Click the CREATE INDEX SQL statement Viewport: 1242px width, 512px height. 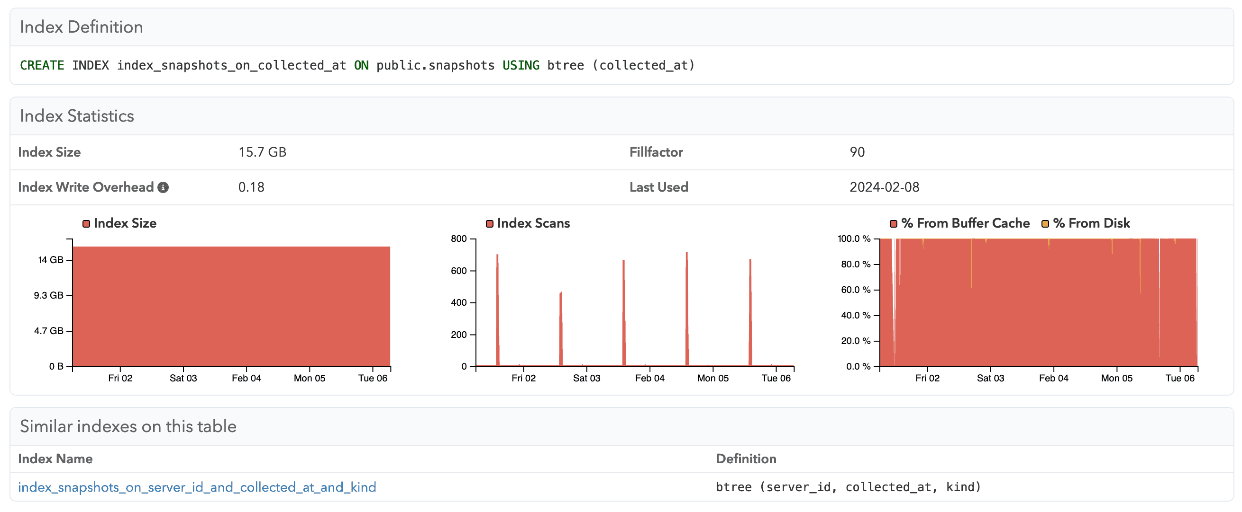tap(357, 65)
